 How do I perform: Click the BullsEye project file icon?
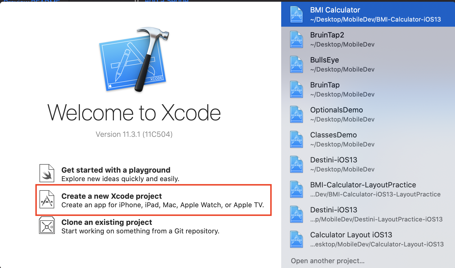coord(297,64)
